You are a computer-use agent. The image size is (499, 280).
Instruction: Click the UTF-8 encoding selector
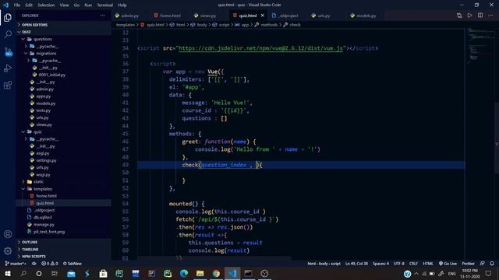click(x=398, y=264)
